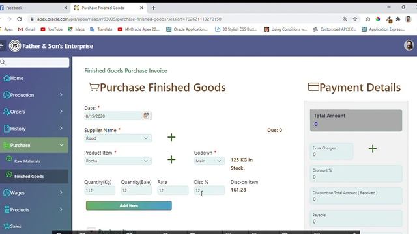Edit the Extra Charges field
Screen dimensions: 417x234
tap(332, 151)
